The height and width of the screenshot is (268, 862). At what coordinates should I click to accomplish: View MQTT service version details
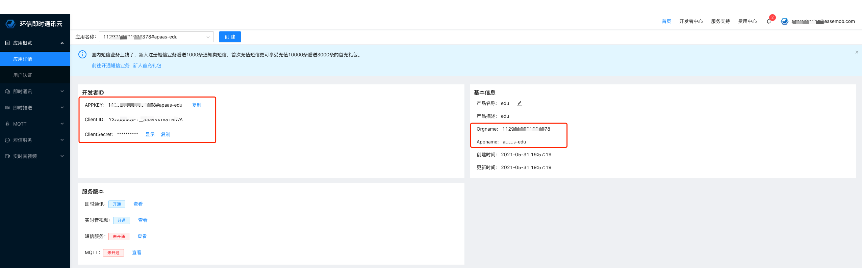[137, 252]
